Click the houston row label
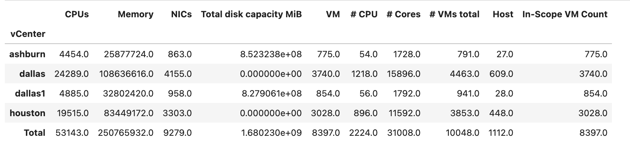The image size is (630, 149). [x=27, y=113]
